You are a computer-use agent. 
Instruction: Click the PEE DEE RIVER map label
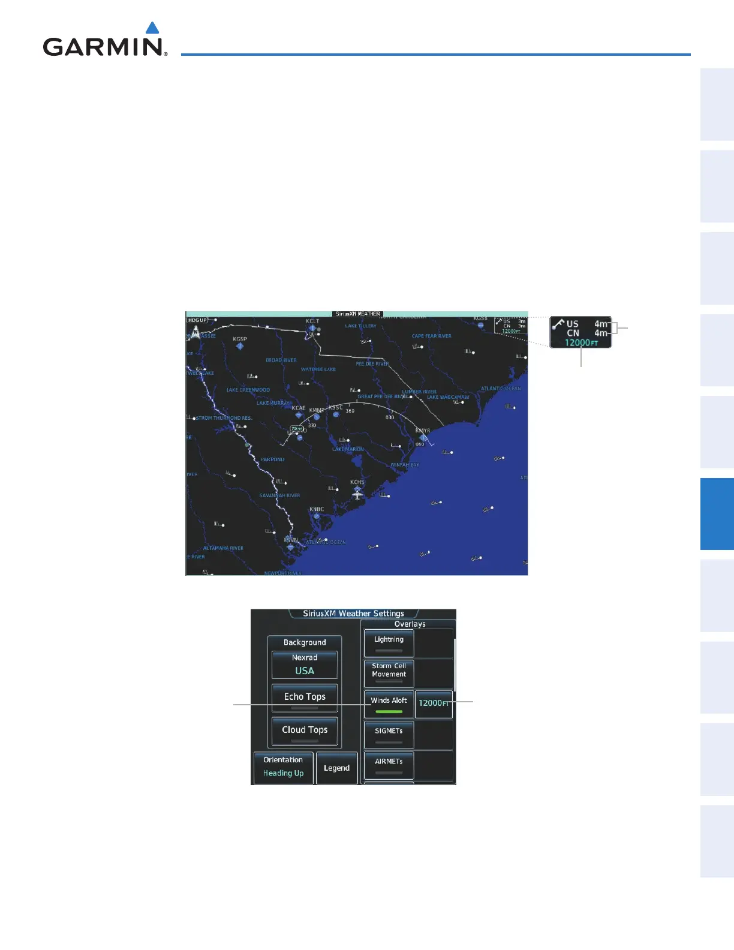pos(372,363)
